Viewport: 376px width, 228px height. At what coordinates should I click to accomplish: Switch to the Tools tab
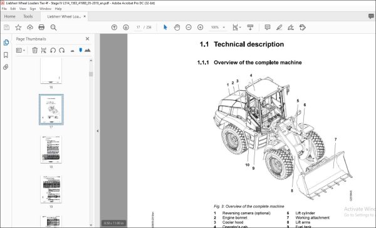coord(28,16)
